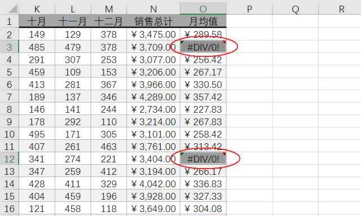Select cell showing ¥ 304.08
The width and height of the screenshot is (361, 216).
click(x=203, y=209)
